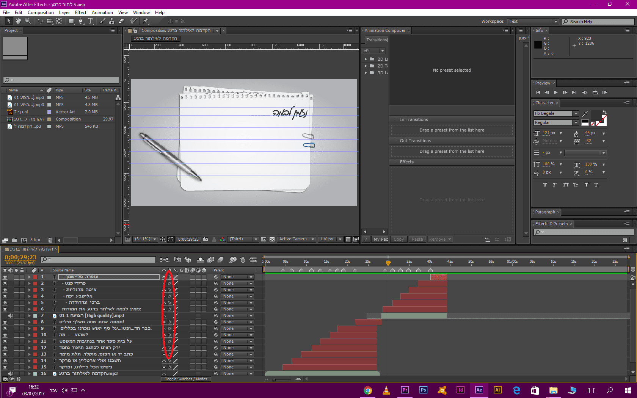Select the Pen tool

(80, 21)
